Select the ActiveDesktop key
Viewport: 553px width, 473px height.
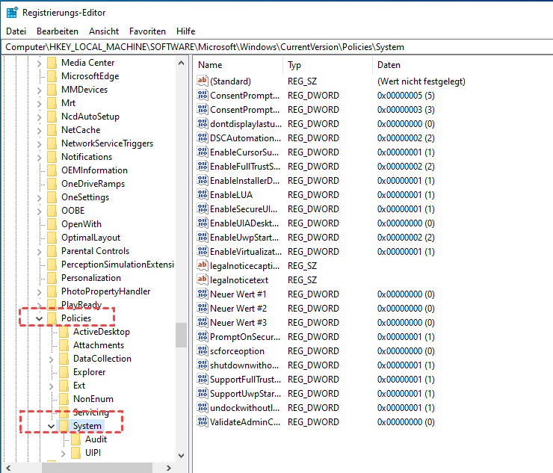102,332
